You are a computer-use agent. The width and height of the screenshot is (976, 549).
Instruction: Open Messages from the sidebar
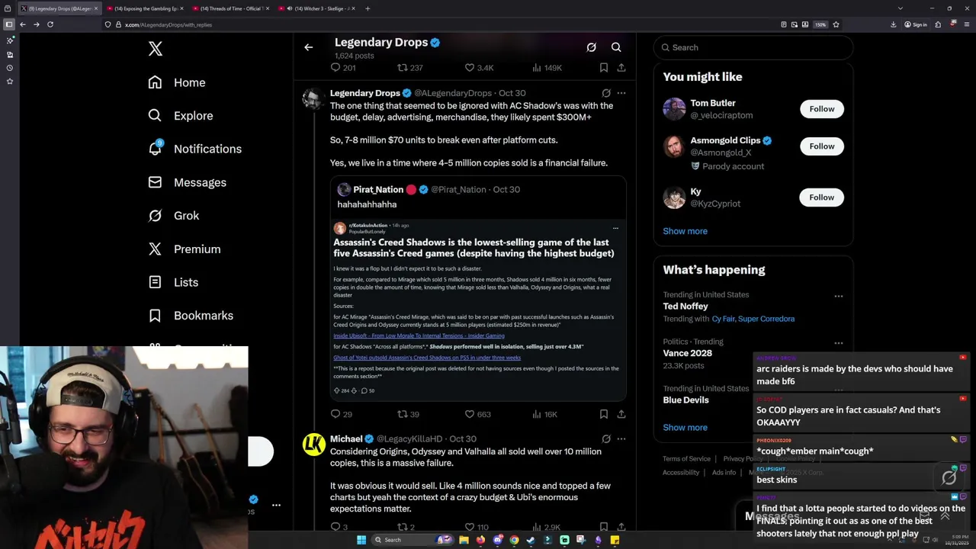tap(187, 182)
